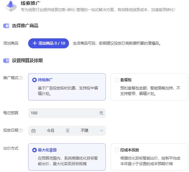Viewport: 189px width, 172px height.
Task: Click the 控成本投放 description starting 根据优化目标智能出价
Action: pyautogui.click(x=150, y=161)
